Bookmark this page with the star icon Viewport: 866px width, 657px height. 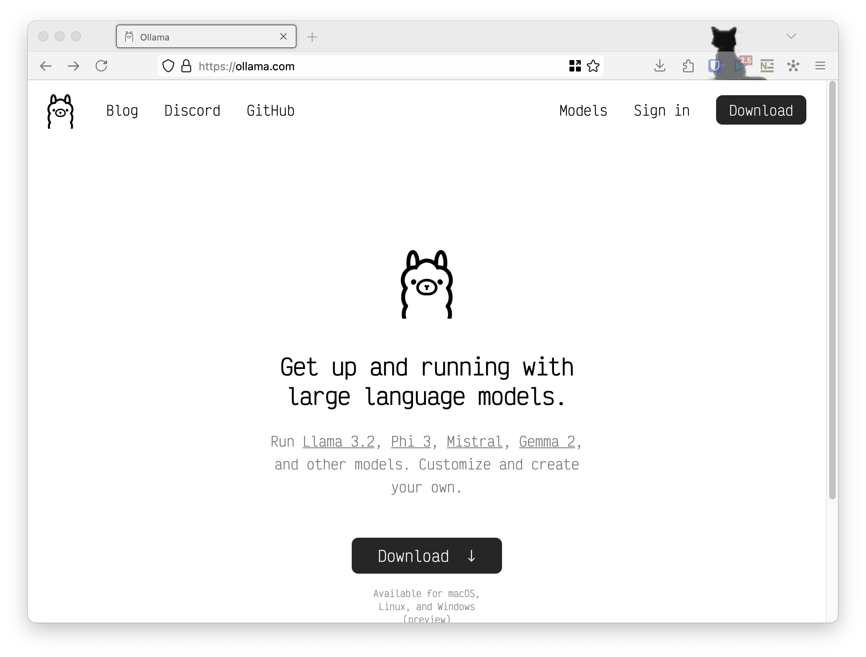(593, 66)
